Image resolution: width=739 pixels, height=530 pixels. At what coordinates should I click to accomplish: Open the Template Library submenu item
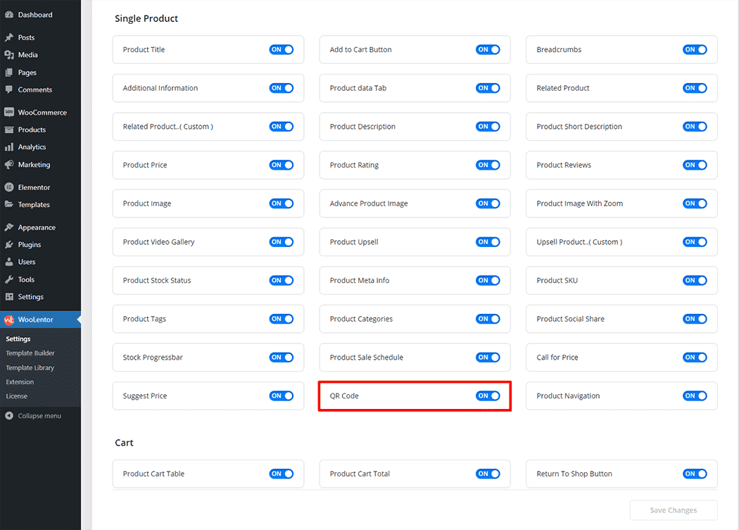pos(30,367)
